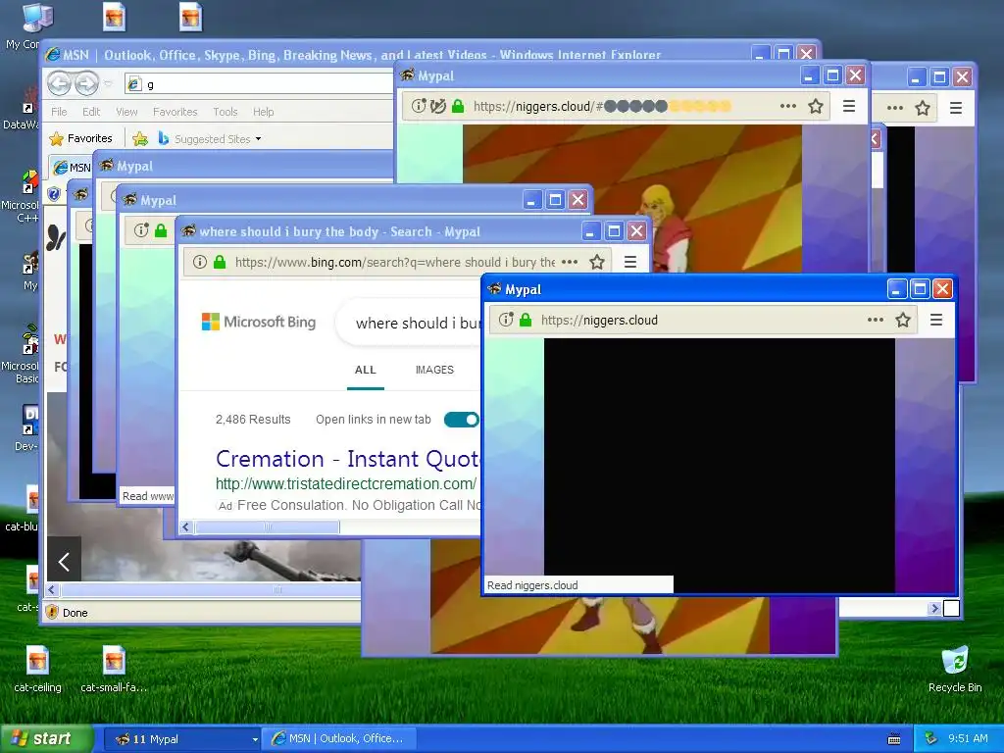Open the Edit menu in Internet Explorer

(91, 112)
